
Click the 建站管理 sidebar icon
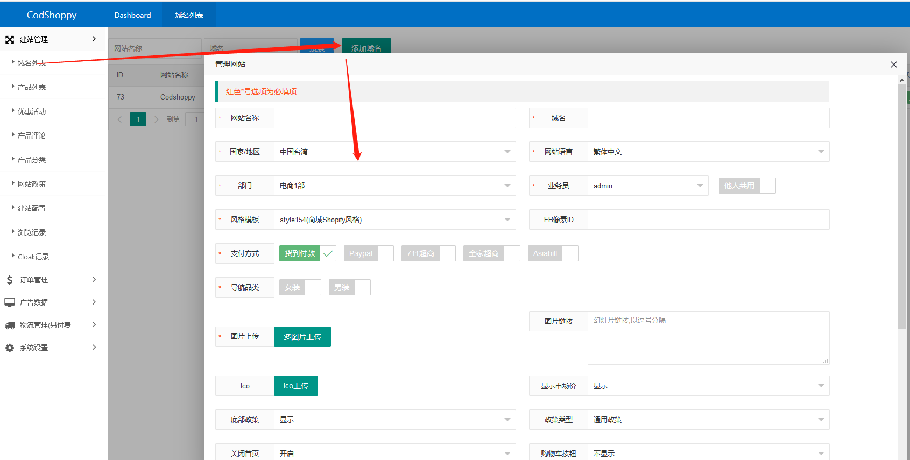(x=10, y=39)
